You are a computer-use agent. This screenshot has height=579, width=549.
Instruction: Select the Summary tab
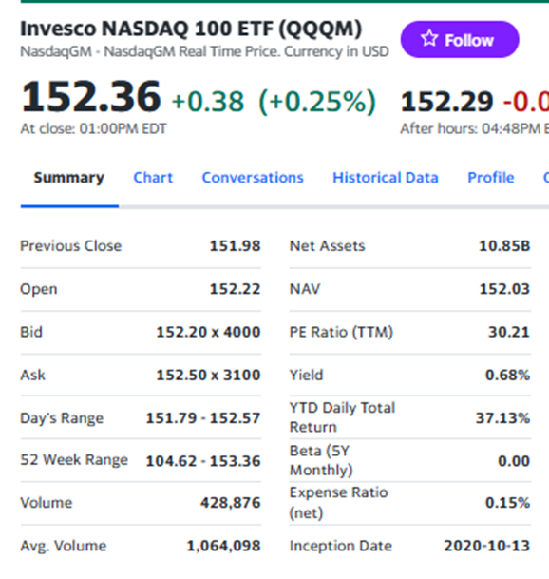point(69,178)
